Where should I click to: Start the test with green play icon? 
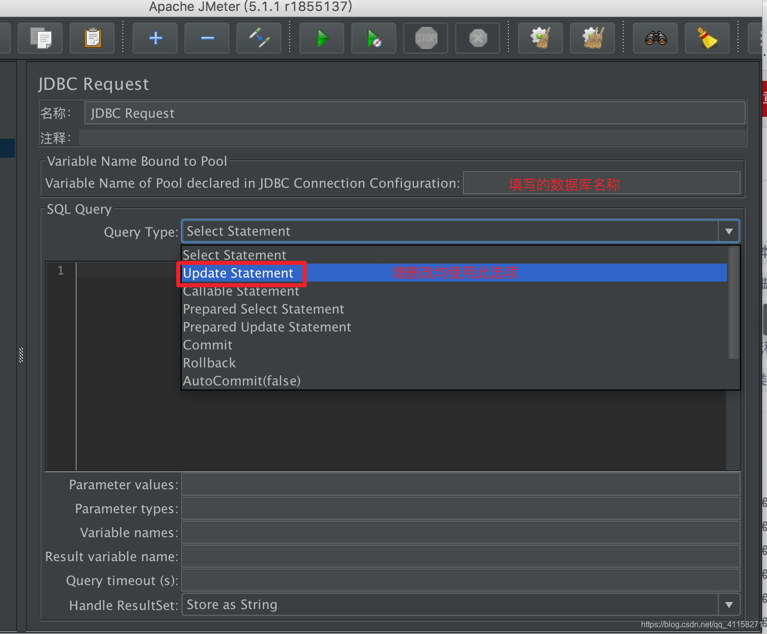click(322, 38)
